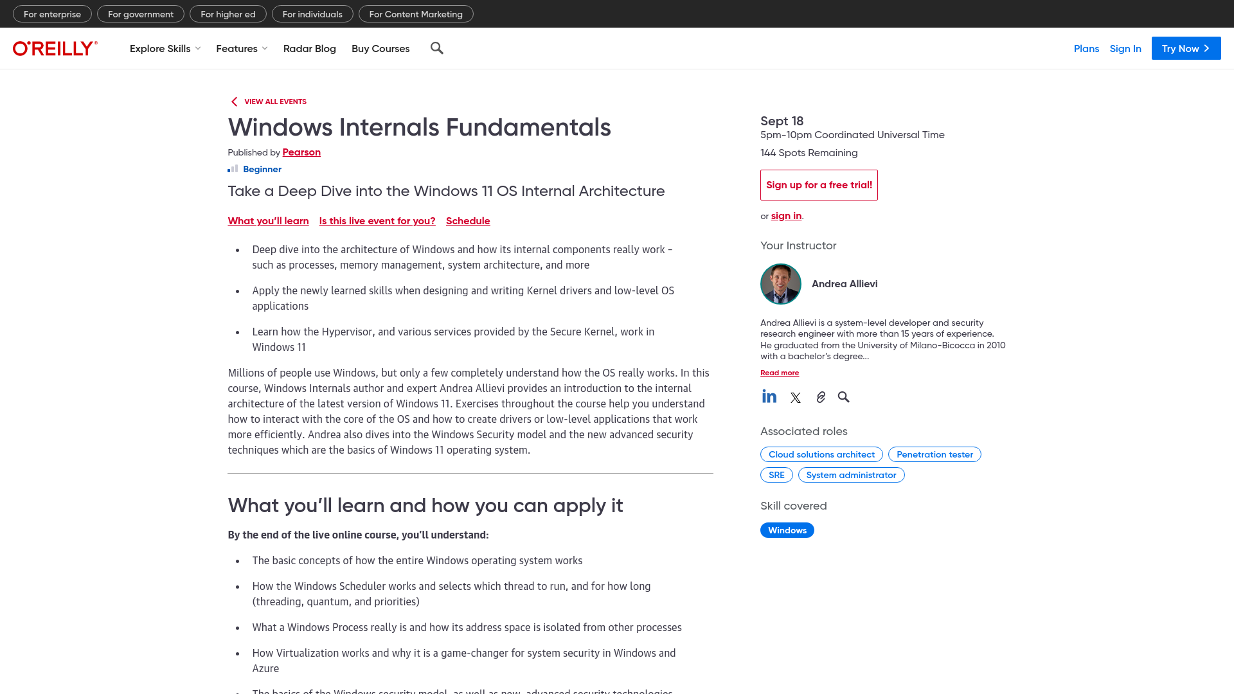Click the Beginner level label
Screen dimensions: 1234x694
262,169
